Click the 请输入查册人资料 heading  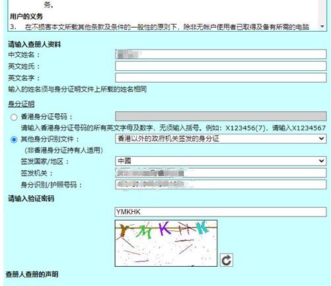point(34,44)
